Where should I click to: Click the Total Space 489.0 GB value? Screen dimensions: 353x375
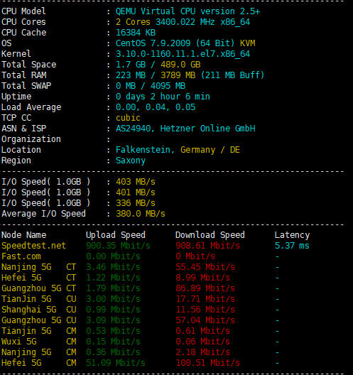coord(180,65)
